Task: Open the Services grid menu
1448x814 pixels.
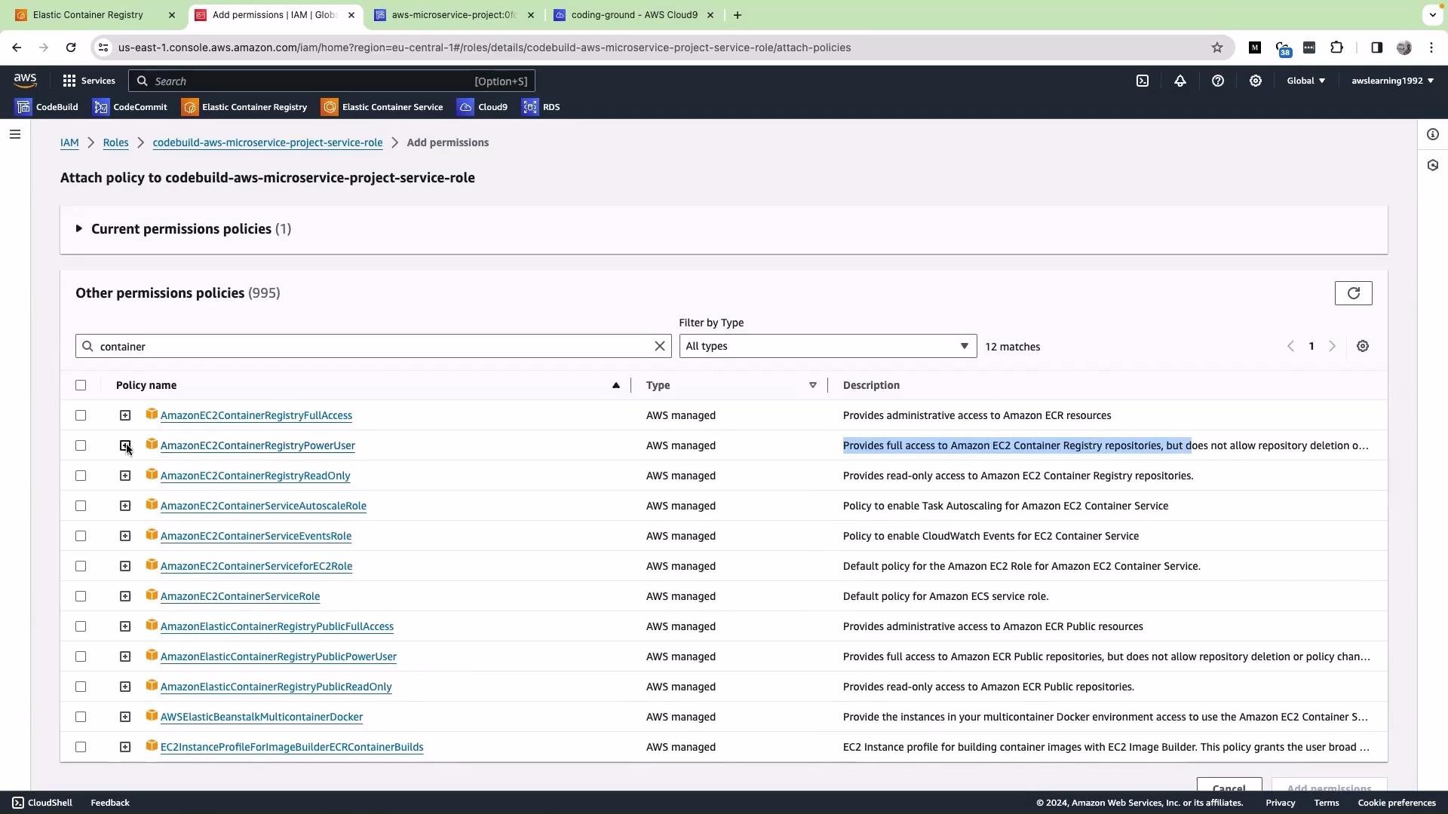Action: point(89,81)
